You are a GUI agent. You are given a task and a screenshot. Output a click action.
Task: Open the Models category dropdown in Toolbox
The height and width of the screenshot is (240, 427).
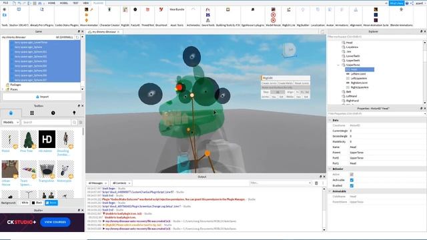pos(11,123)
